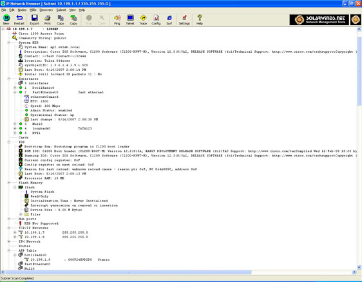This screenshot has width=362, height=282.
Task: Click the key icon beside Community String
Action: [15, 38]
